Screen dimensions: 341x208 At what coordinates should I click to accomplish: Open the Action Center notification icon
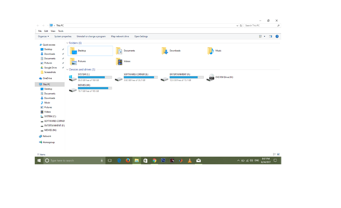[275, 160]
